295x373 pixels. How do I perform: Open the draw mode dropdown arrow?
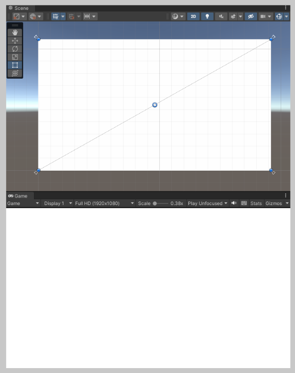click(182, 17)
